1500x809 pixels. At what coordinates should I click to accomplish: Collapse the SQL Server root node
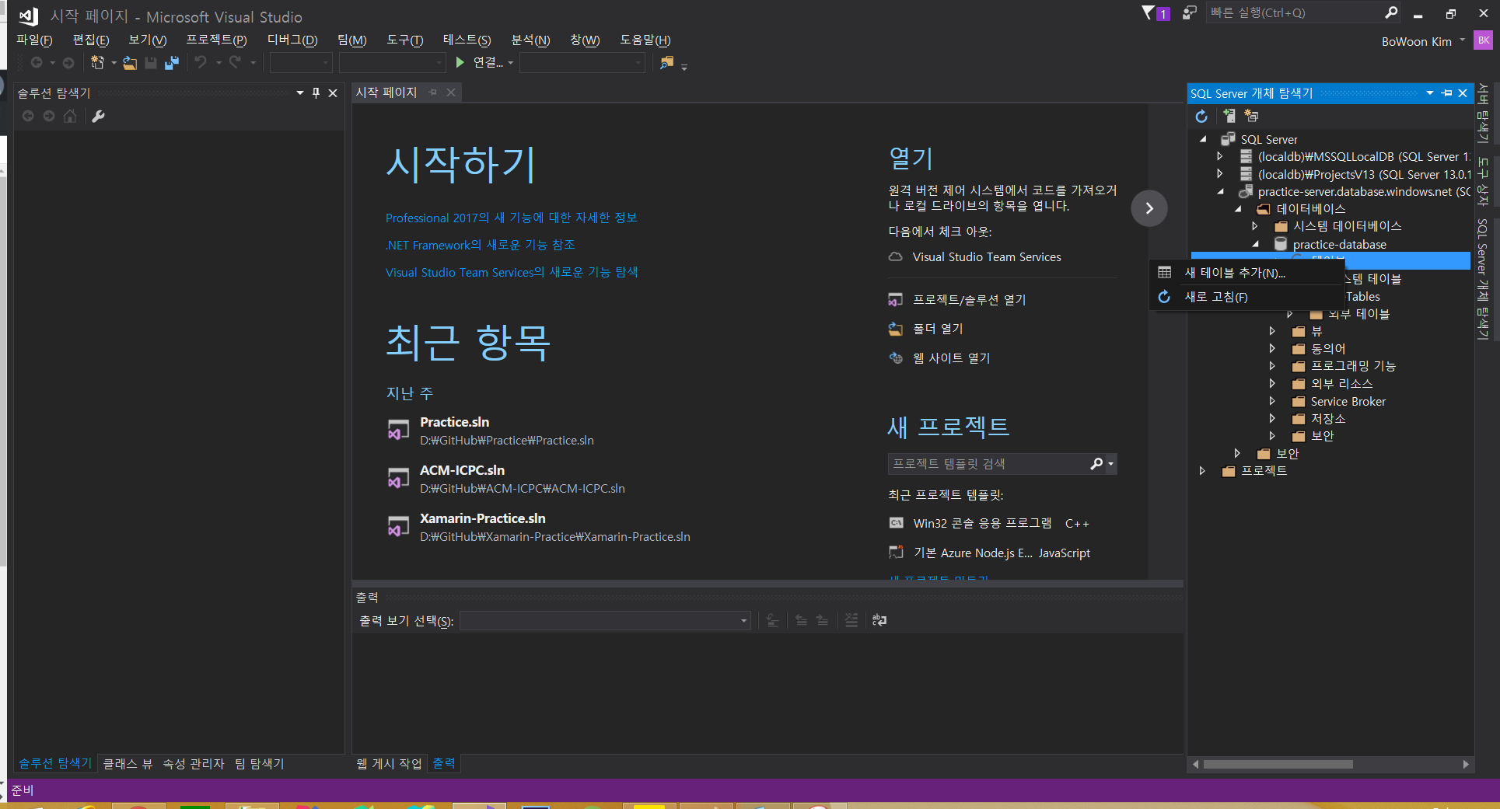(1204, 139)
